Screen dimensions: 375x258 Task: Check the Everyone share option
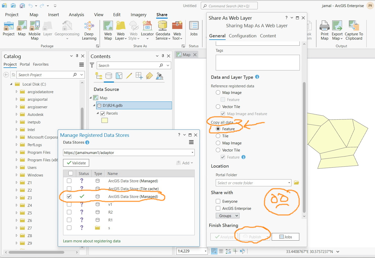click(x=218, y=201)
